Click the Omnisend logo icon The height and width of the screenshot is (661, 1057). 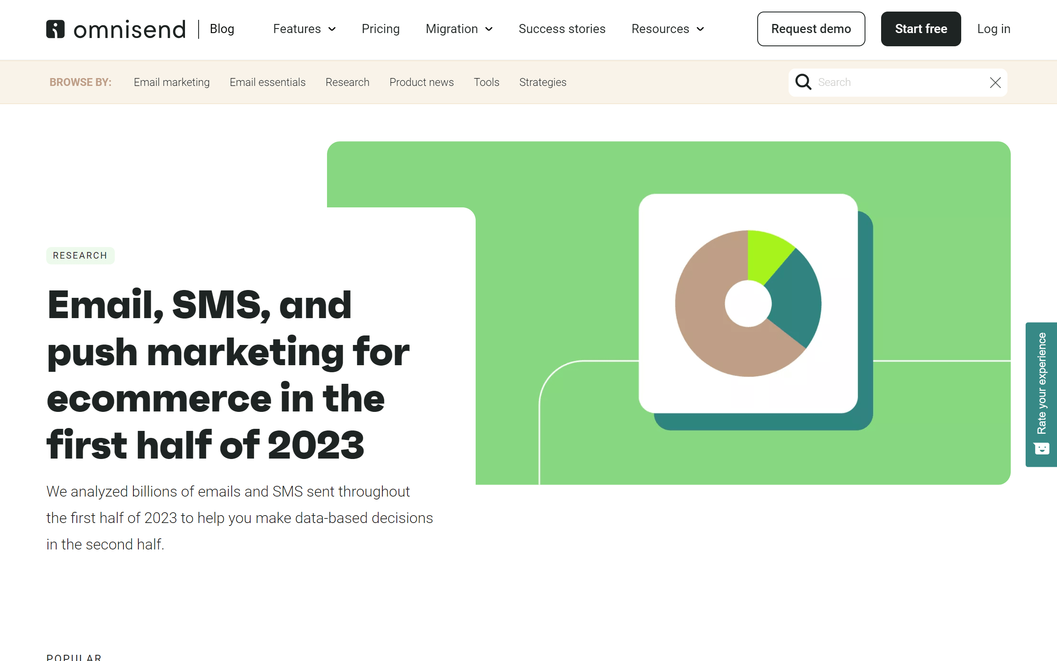coord(55,29)
